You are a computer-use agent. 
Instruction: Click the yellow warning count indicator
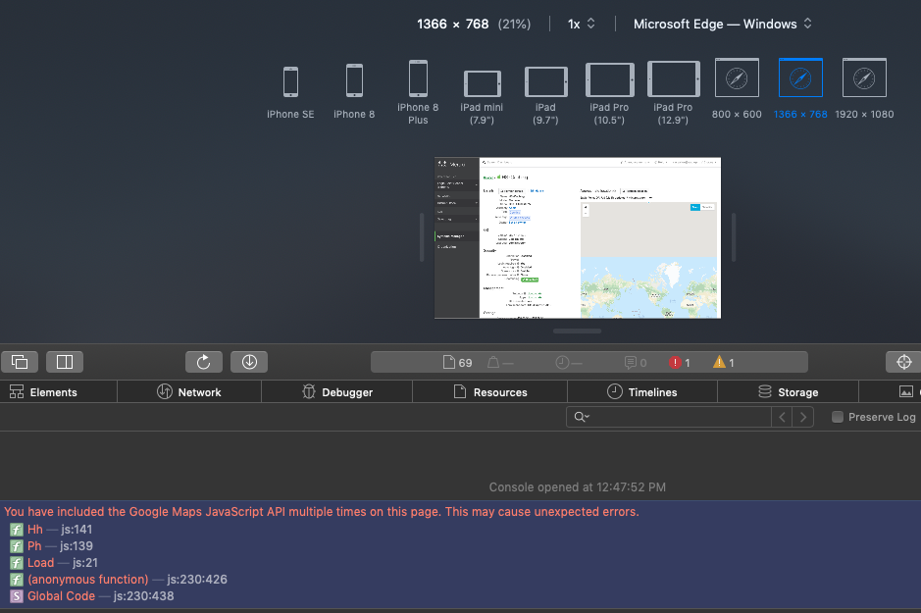pyautogui.click(x=724, y=363)
